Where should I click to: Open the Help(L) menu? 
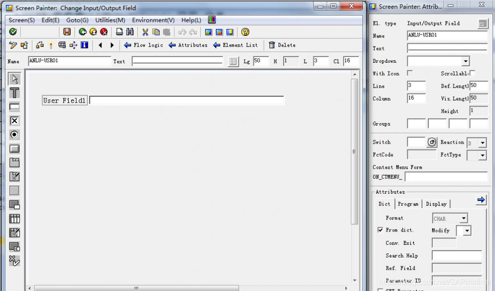(x=191, y=20)
